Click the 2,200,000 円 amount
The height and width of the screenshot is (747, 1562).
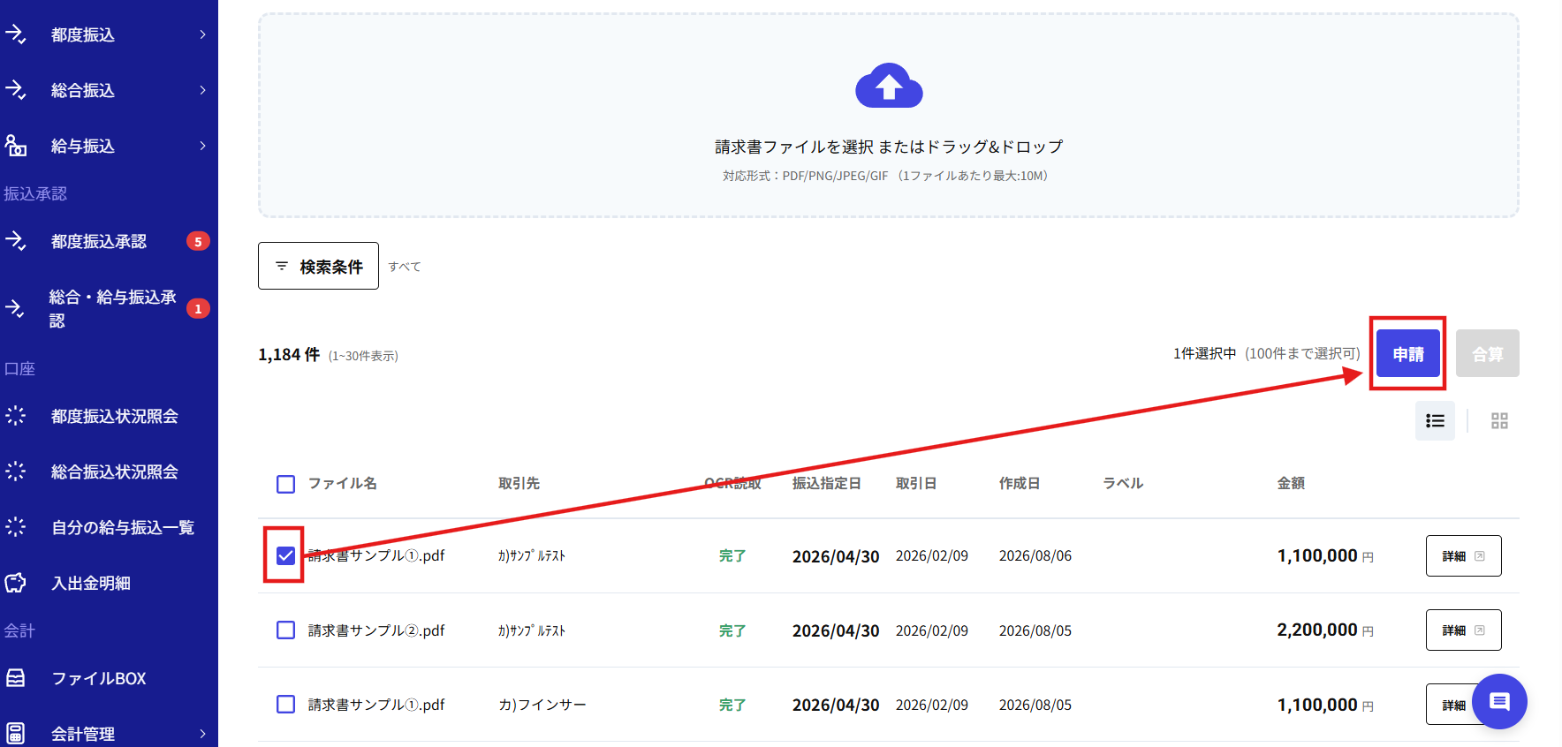click(1325, 630)
